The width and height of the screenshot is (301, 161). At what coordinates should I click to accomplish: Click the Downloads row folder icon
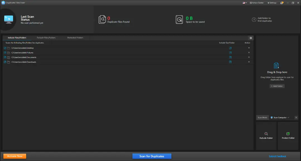[x=9, y=62]
